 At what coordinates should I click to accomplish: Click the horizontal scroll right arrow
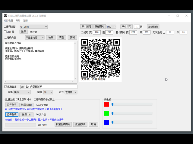pyautogui.click(x=72, y=81)
